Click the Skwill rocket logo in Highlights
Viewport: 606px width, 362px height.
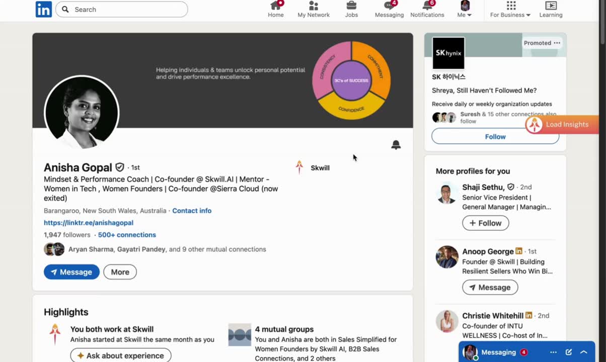55,334
